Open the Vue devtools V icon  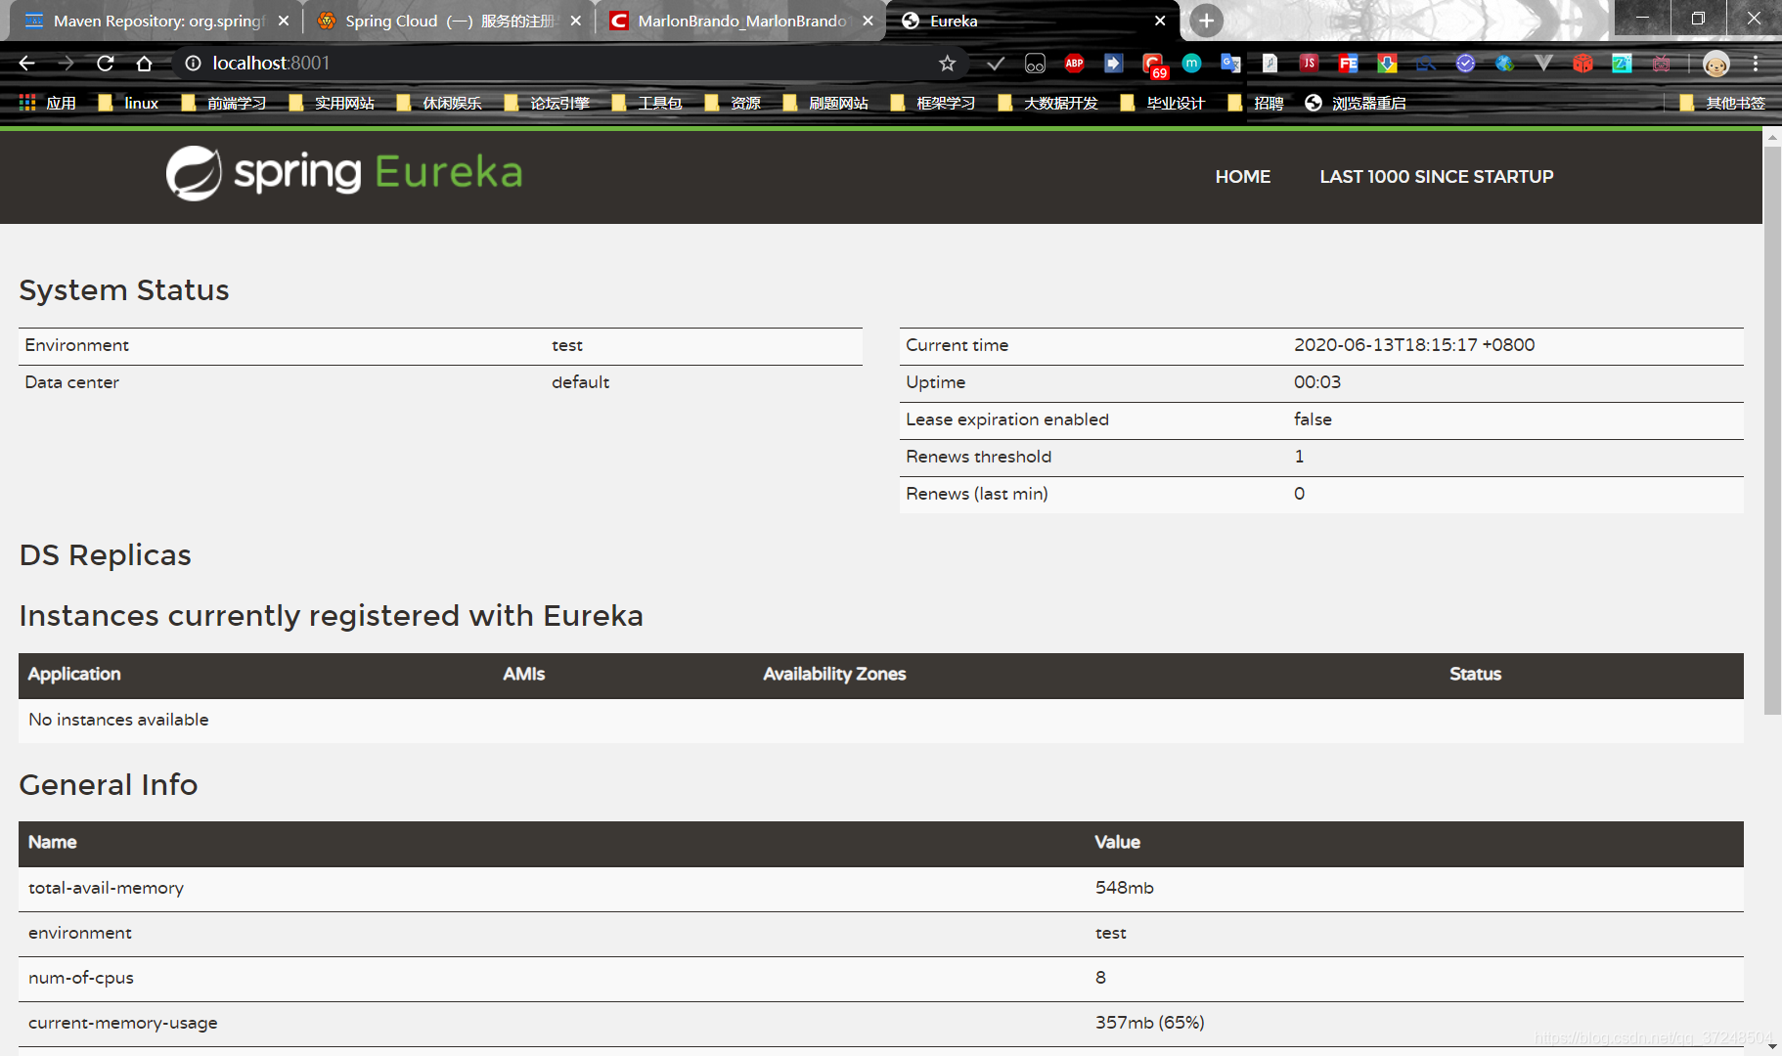[1543, 64]
